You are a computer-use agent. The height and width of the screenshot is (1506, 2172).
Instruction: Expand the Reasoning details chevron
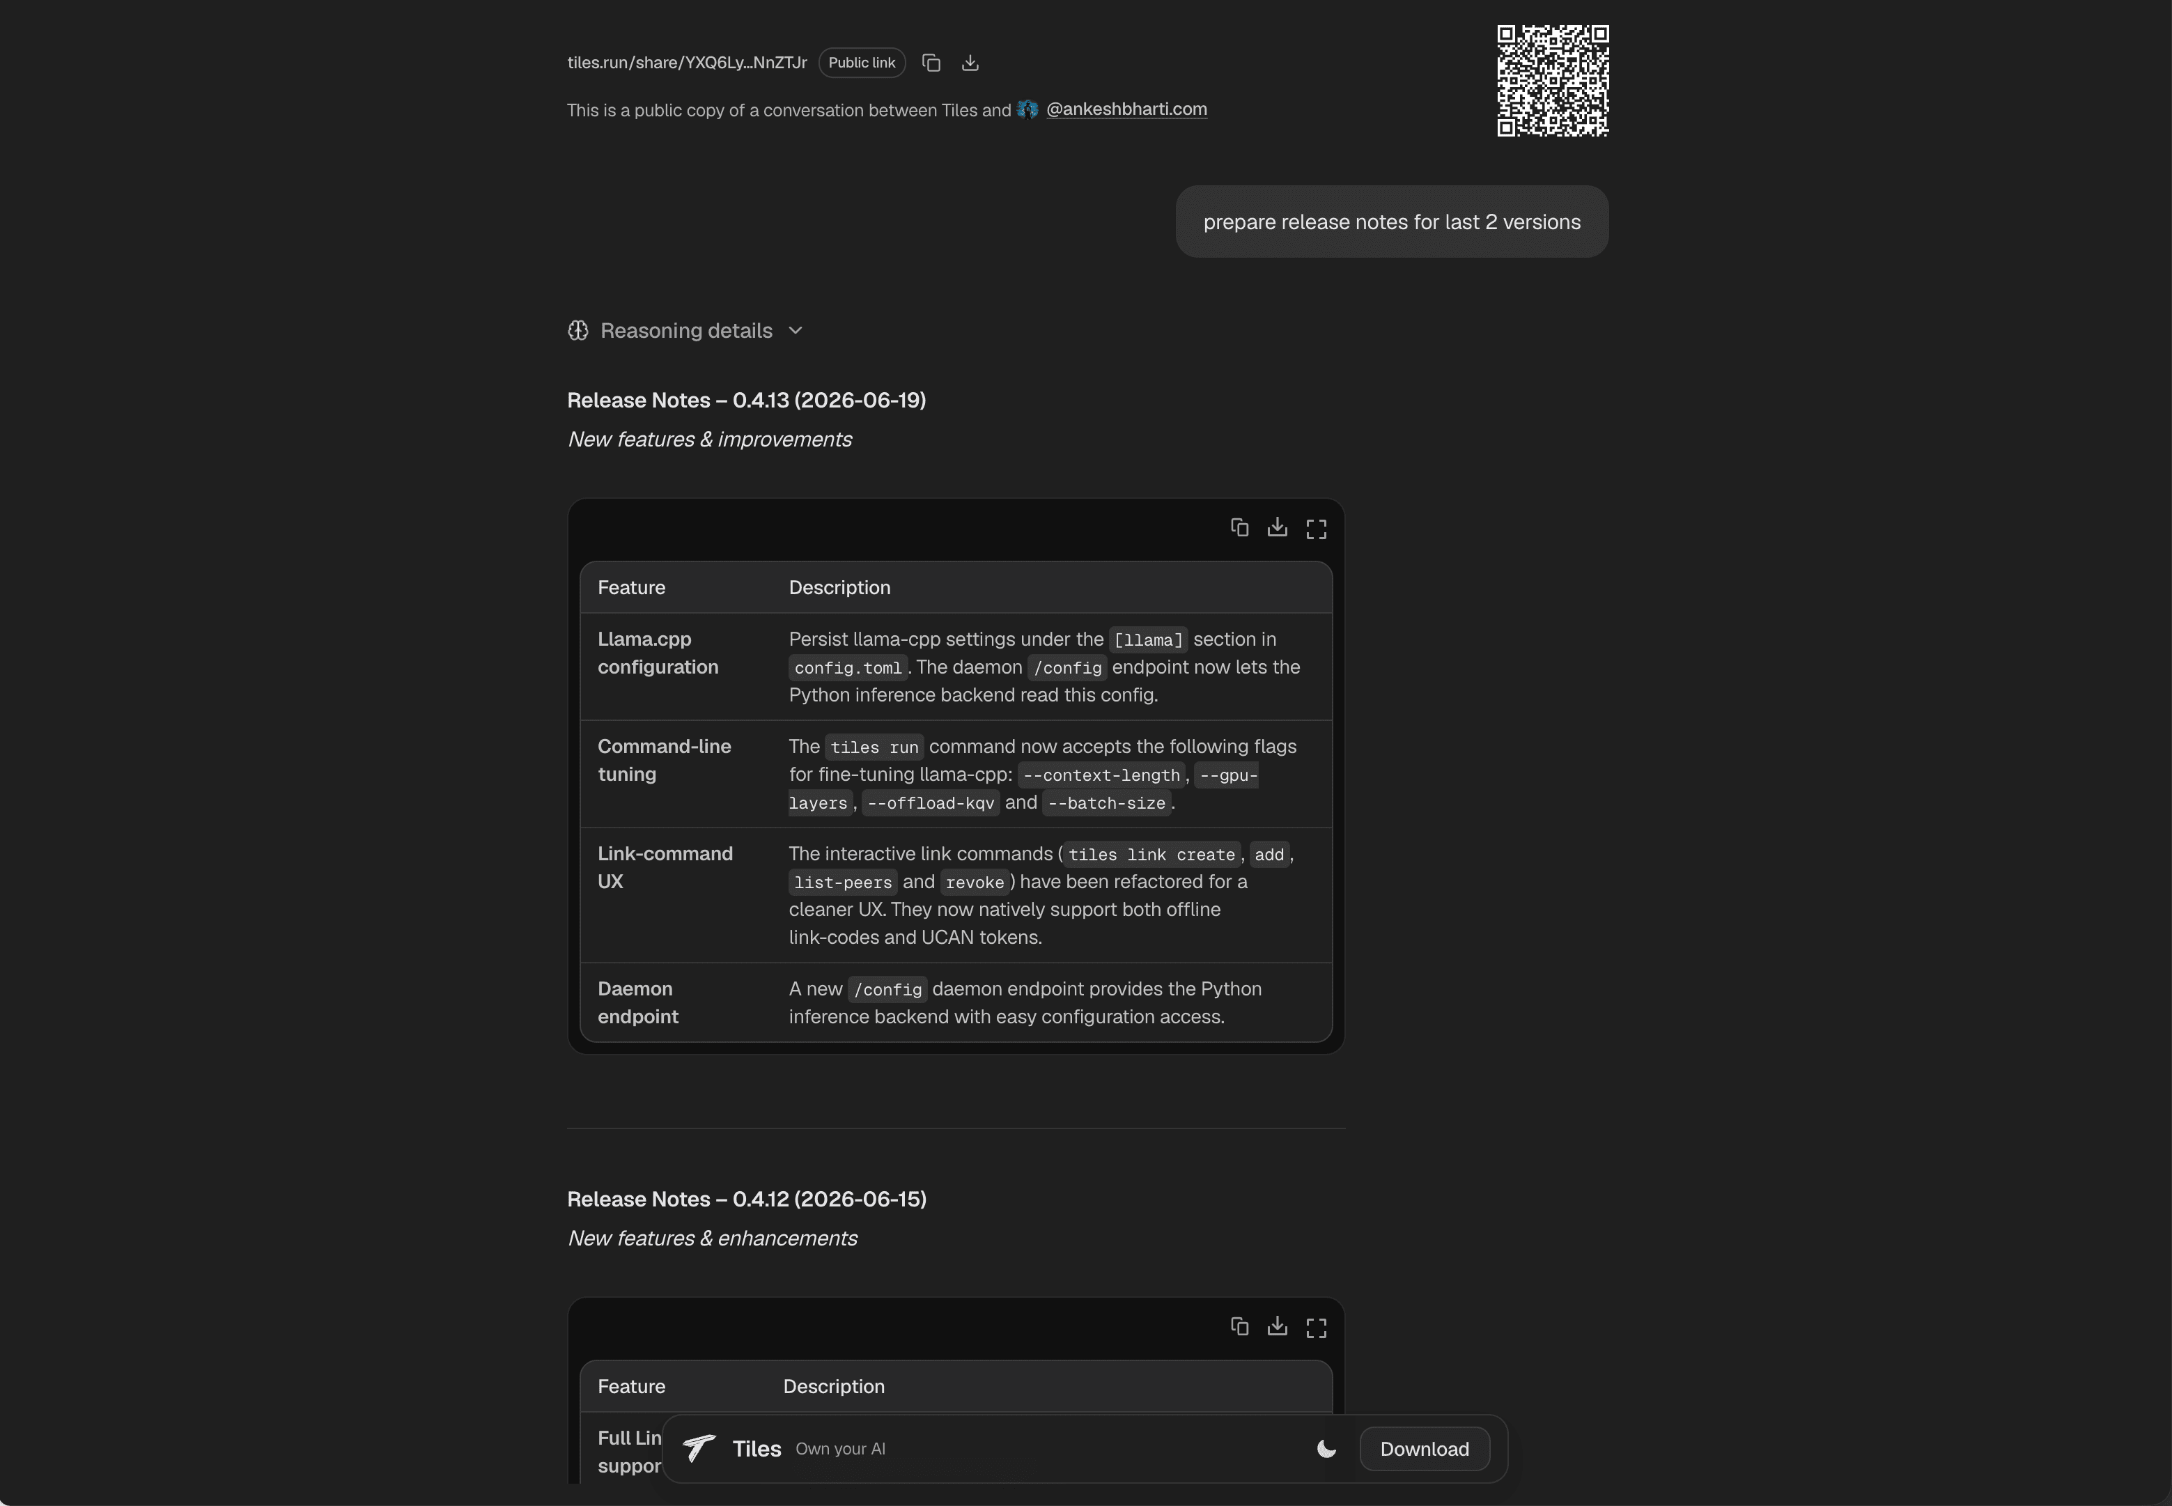coord(796,330)
